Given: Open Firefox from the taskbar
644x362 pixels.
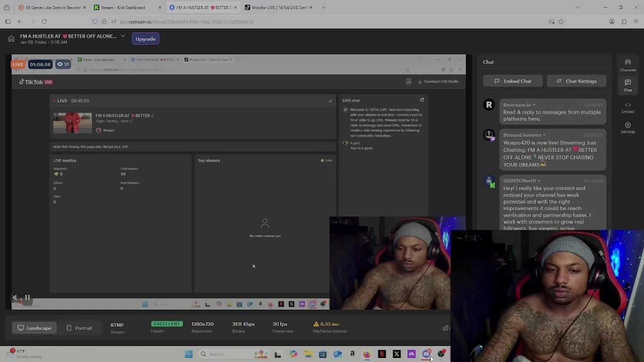Looking at the screenshot, I should click(x=367, y=354).
